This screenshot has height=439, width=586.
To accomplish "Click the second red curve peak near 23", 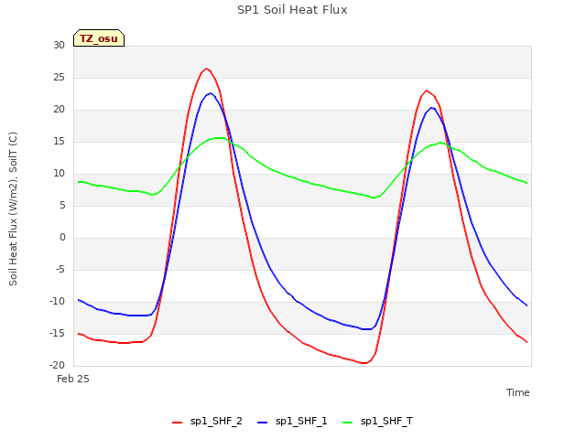I will 426,91.
